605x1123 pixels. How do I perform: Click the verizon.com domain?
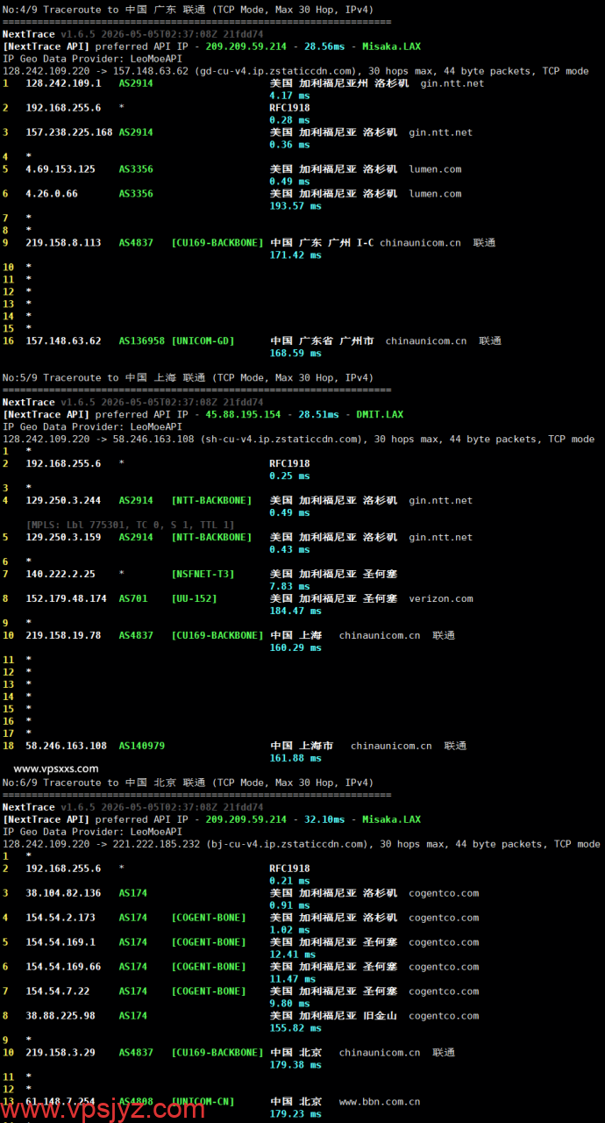[x=441, y=599]
